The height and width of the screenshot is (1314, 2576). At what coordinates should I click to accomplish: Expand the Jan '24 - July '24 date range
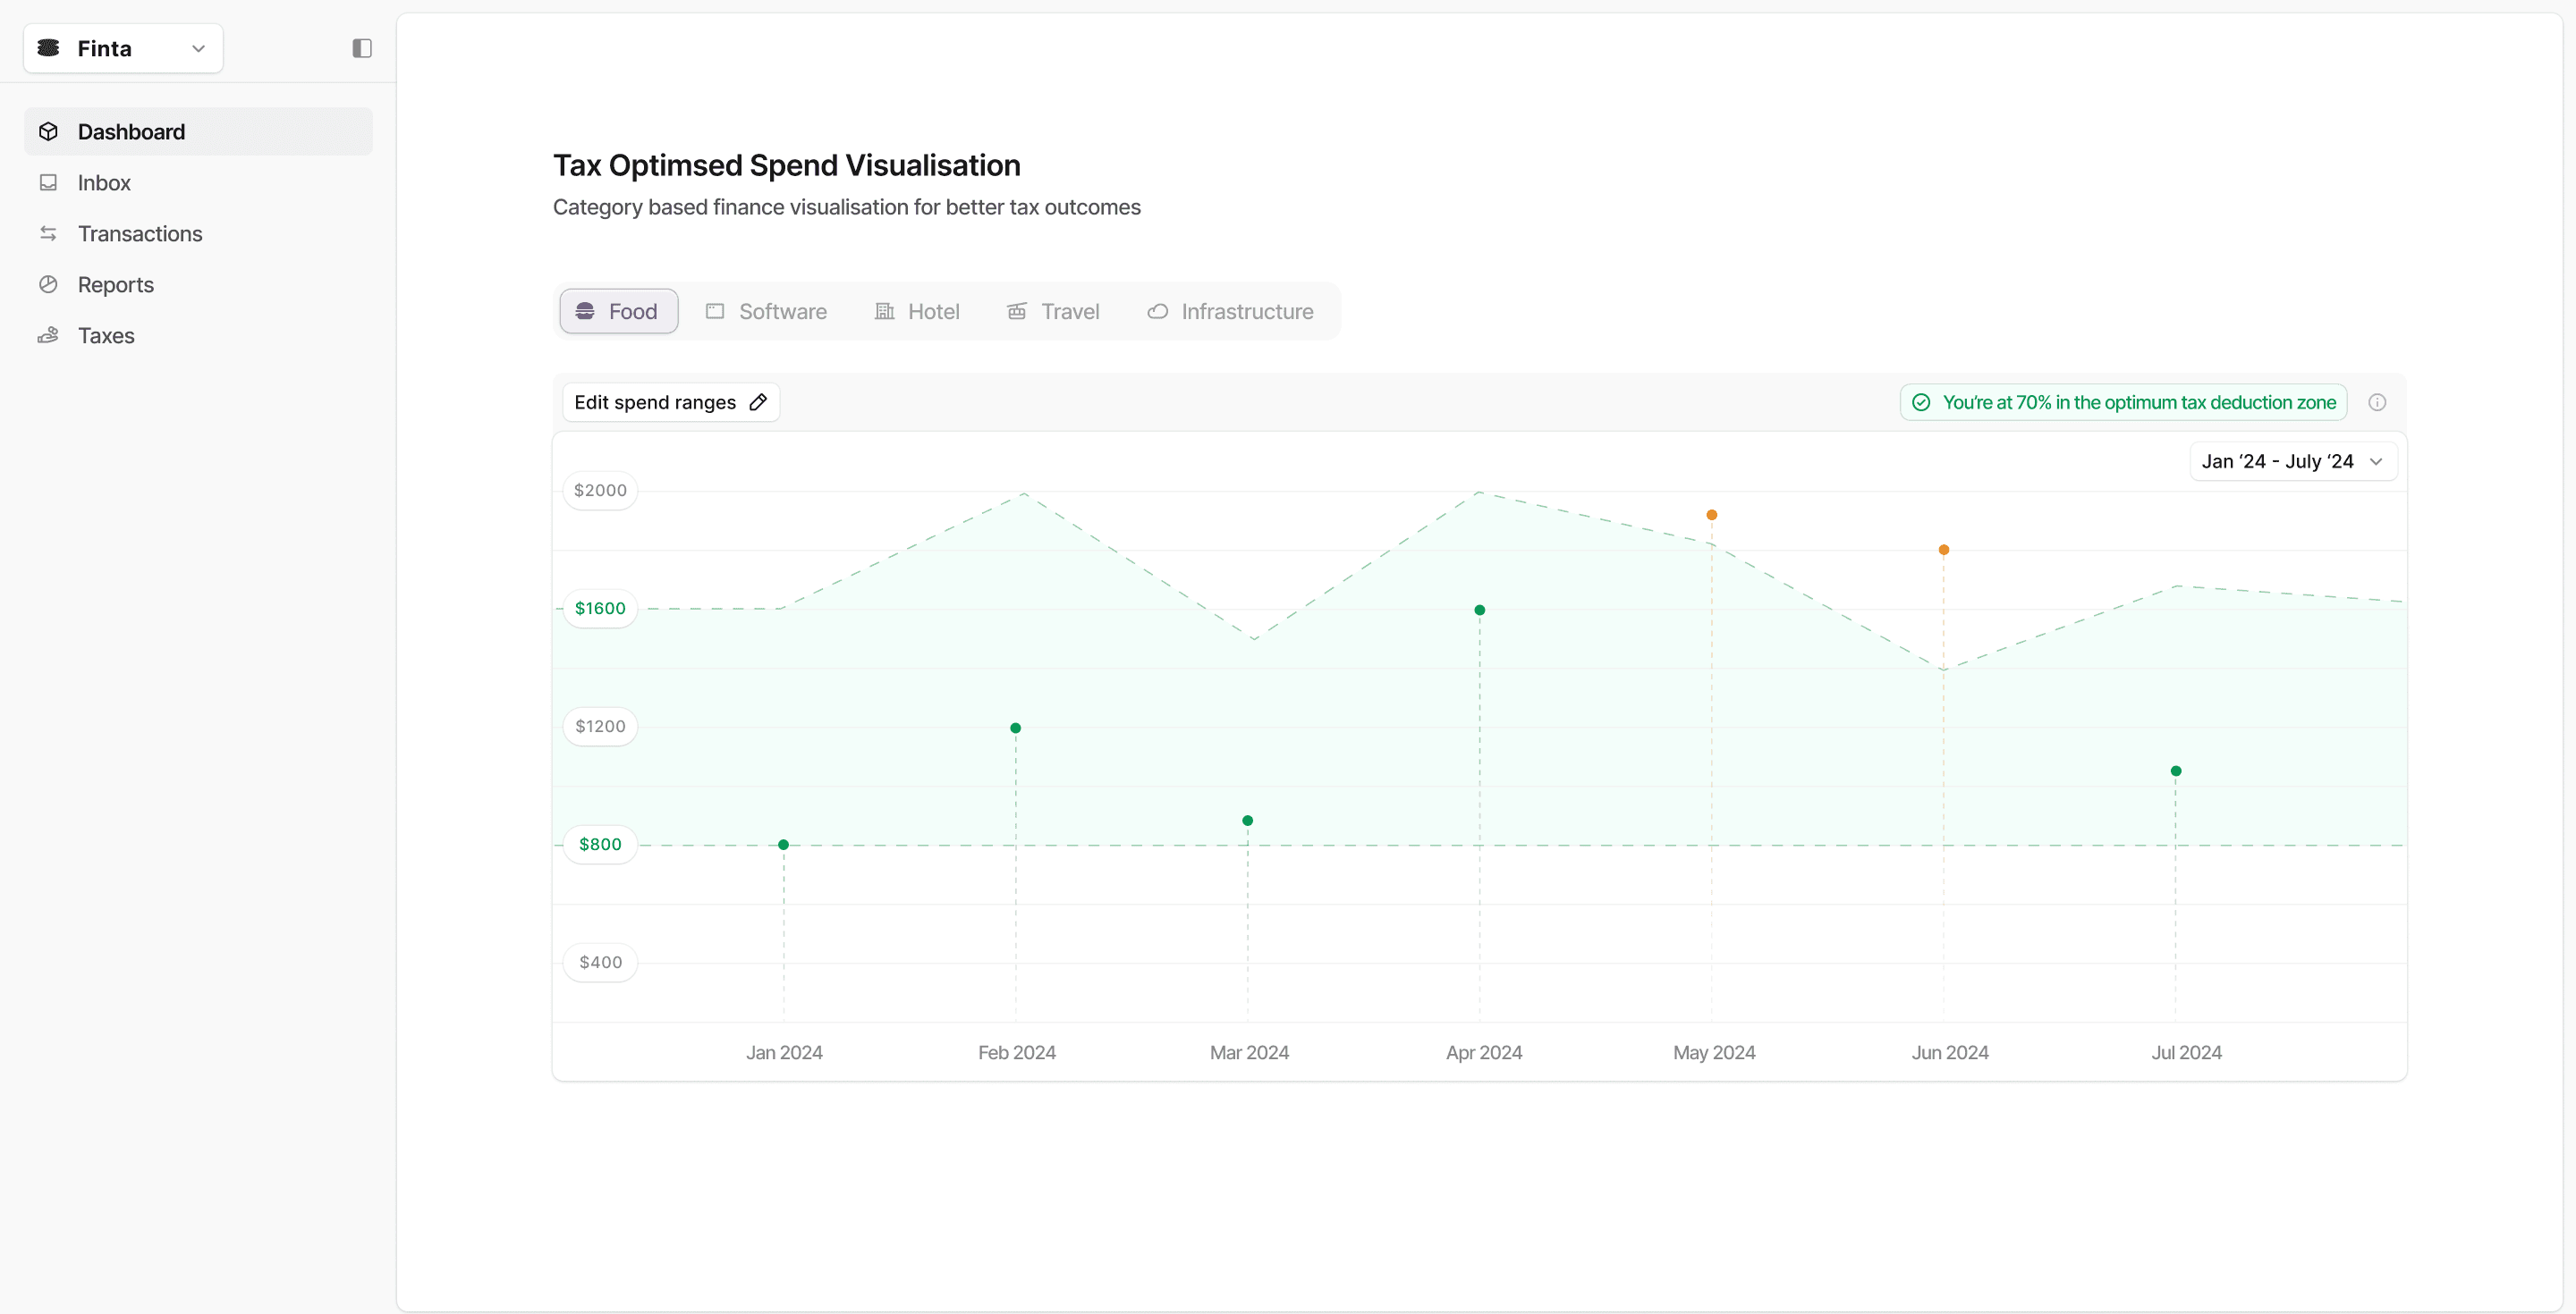point(2292,461)
